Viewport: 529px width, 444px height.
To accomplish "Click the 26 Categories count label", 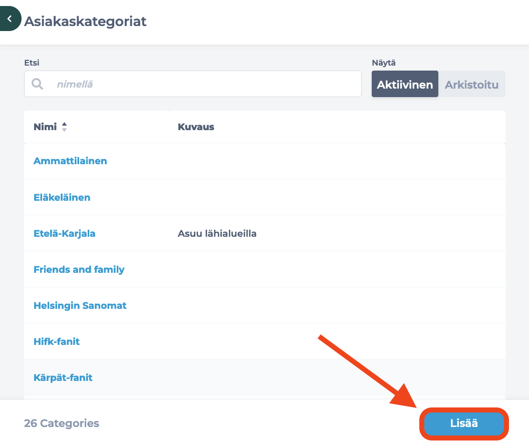I will point(62,423).
